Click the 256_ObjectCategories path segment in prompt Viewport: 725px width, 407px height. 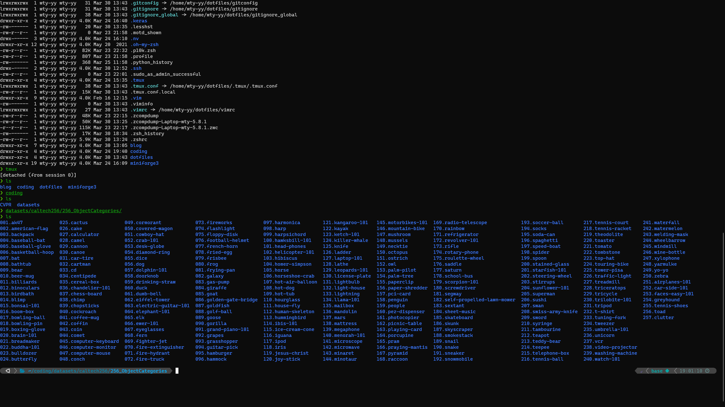tap(138, 371)
